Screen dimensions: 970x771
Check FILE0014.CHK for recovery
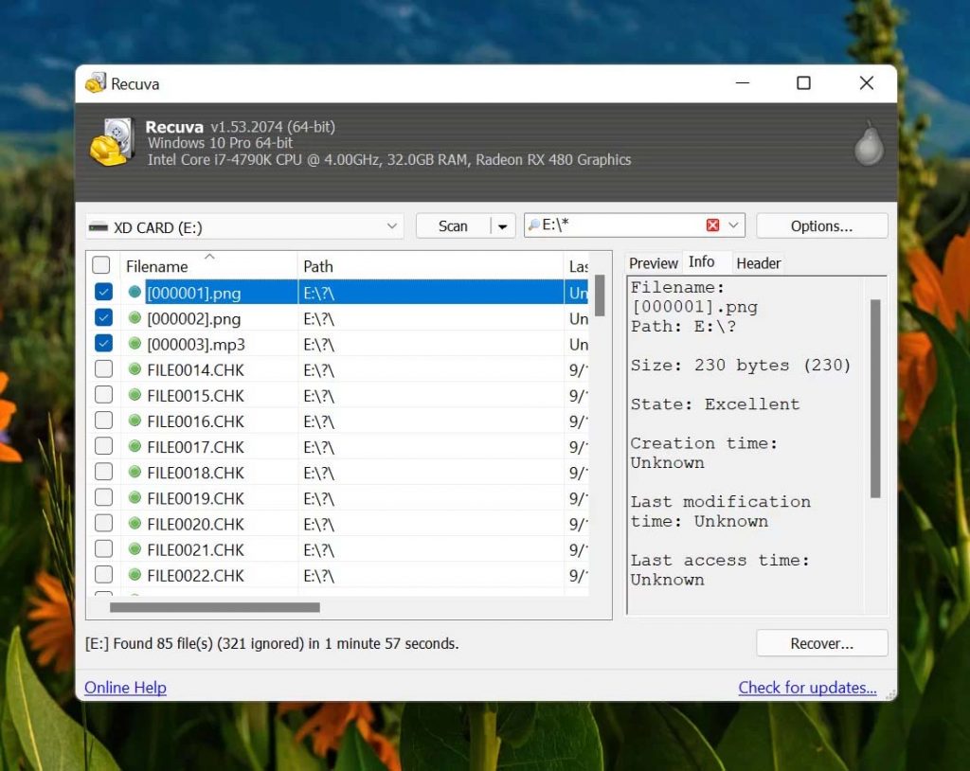pos(102,369)
